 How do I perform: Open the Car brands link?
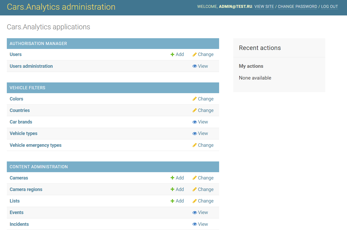click(21, 122)
